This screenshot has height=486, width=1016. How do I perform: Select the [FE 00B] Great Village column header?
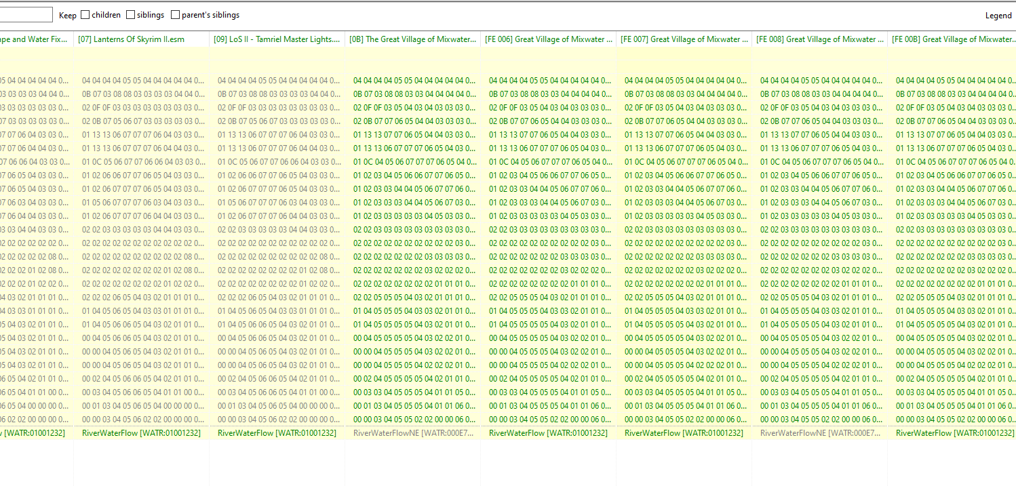pos(953,39)
